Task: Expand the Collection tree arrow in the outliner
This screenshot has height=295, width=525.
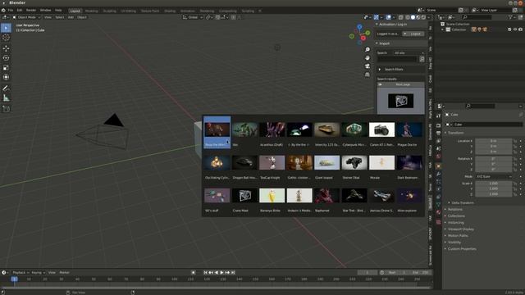Action: coord(443,29)
